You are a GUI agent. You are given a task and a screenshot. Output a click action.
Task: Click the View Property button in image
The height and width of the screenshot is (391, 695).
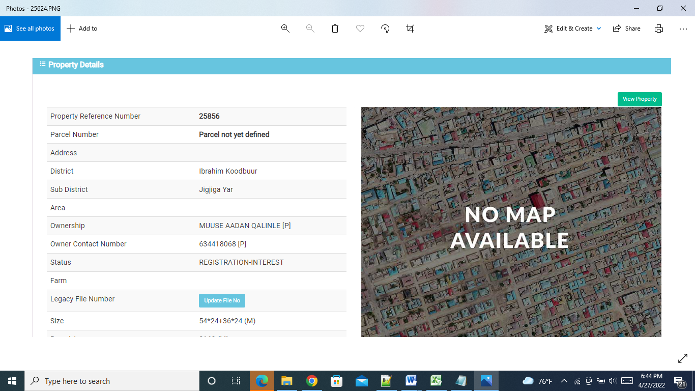tap(640, 99)
